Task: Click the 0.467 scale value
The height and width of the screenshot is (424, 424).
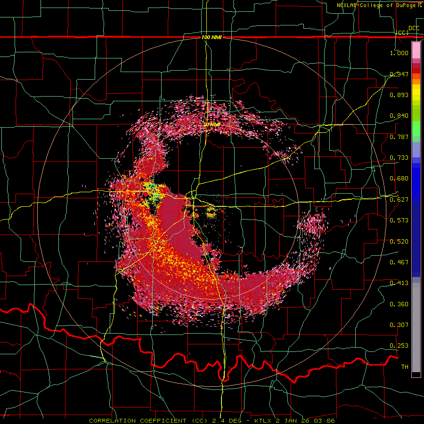Action: 399,262
